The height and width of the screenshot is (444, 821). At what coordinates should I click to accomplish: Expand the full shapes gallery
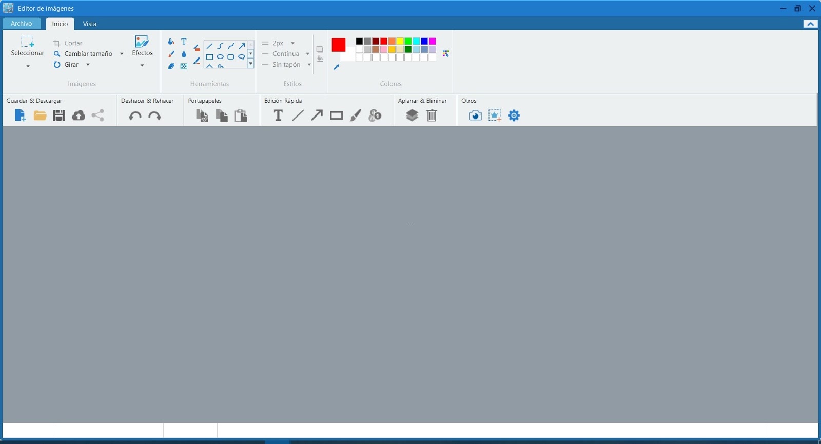[x=251, y=64]
